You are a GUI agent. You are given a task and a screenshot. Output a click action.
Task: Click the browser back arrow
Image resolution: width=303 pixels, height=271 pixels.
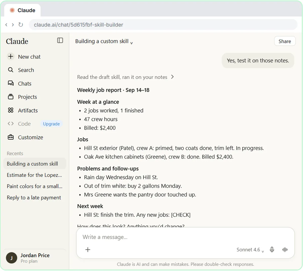point(6,25)
